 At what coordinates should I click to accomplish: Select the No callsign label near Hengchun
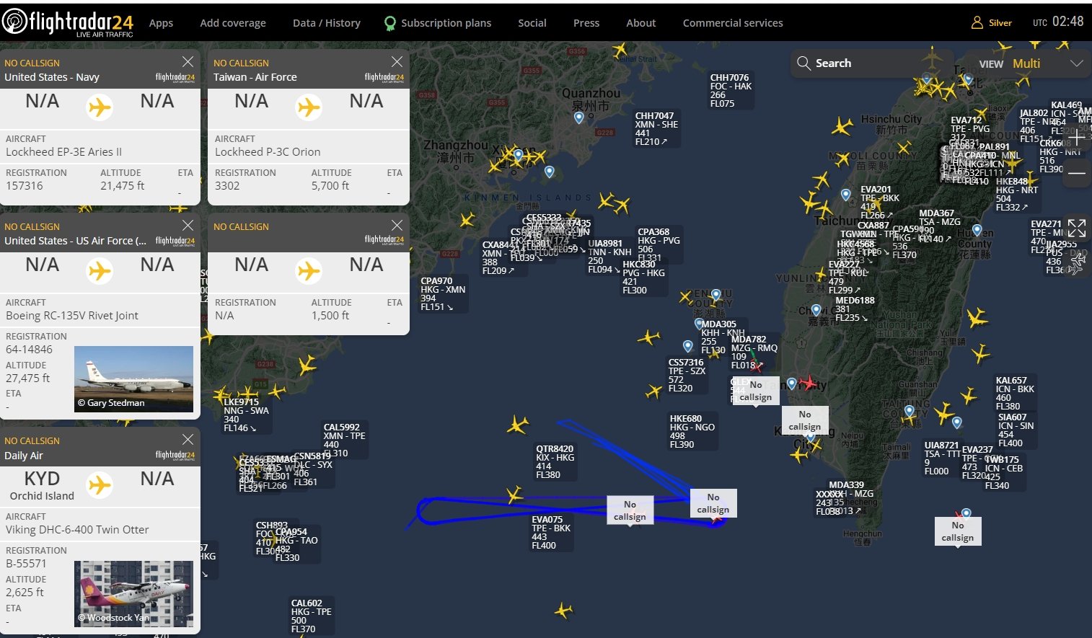(x=958, y=531)
